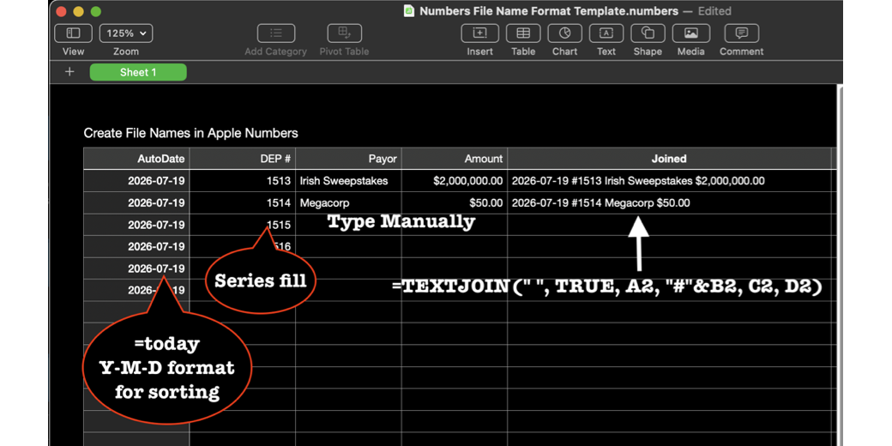This screenshot has width=892, height=446.
Task: Select the Payor column header
Action: click(x=348, y=159)
